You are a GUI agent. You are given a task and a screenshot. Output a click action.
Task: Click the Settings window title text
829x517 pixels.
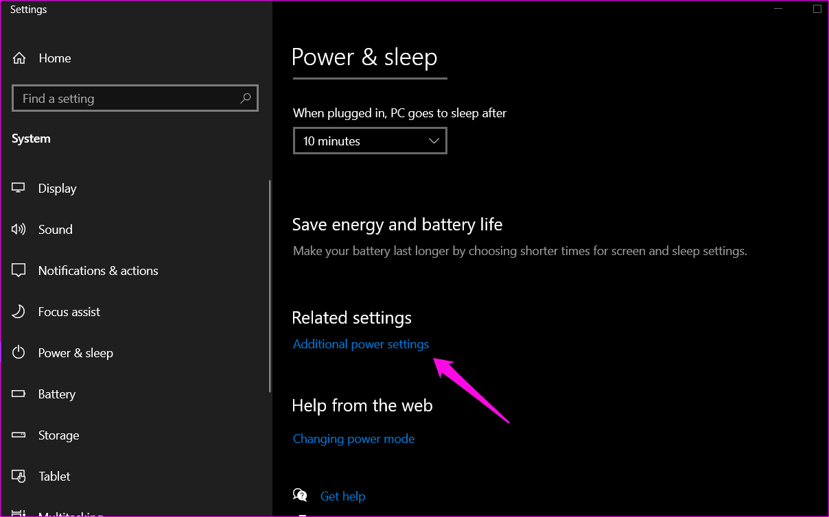click(29, 10)
